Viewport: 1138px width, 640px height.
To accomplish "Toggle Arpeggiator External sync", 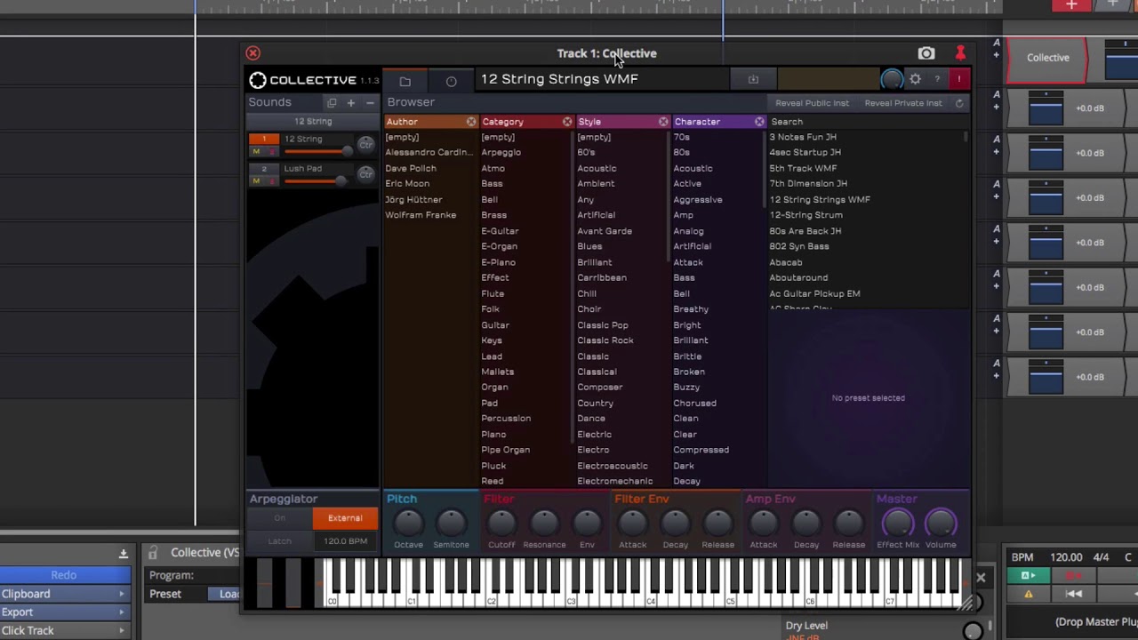I will [x=345, y=518].
